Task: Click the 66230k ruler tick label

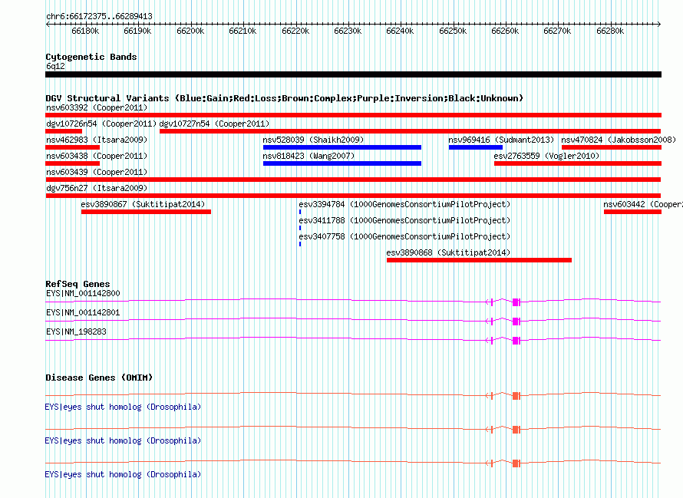Action: pyautogui.click(x=348, y=31)
